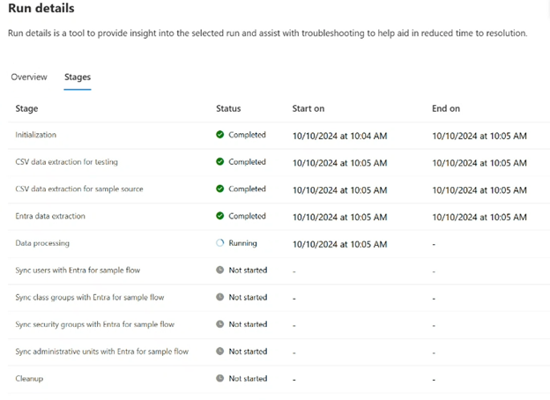
Task: Open the Initialization stage row
Action: point(279,136)
